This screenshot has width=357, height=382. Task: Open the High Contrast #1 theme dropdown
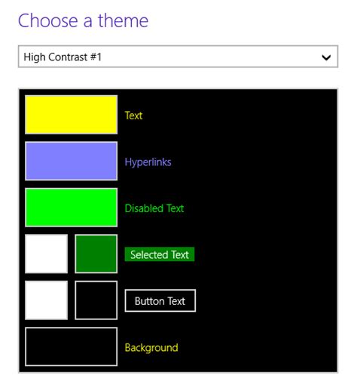[x=178, y=57]
